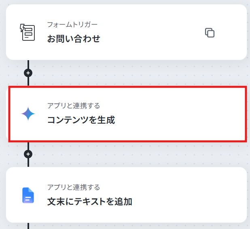The image size is (250, 229).
Task: Click connector line above 文末にテキストを追加 card
Action: (28, 163)
